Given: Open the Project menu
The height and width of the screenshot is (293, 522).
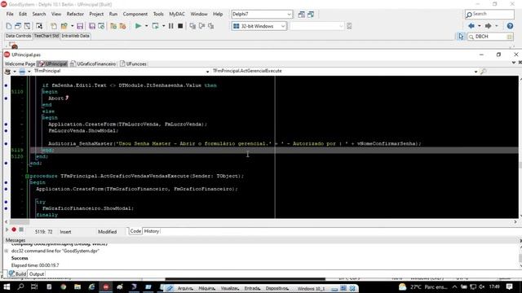Looking at the screenshot, I should pyautogui.click(x=96, y=14).
